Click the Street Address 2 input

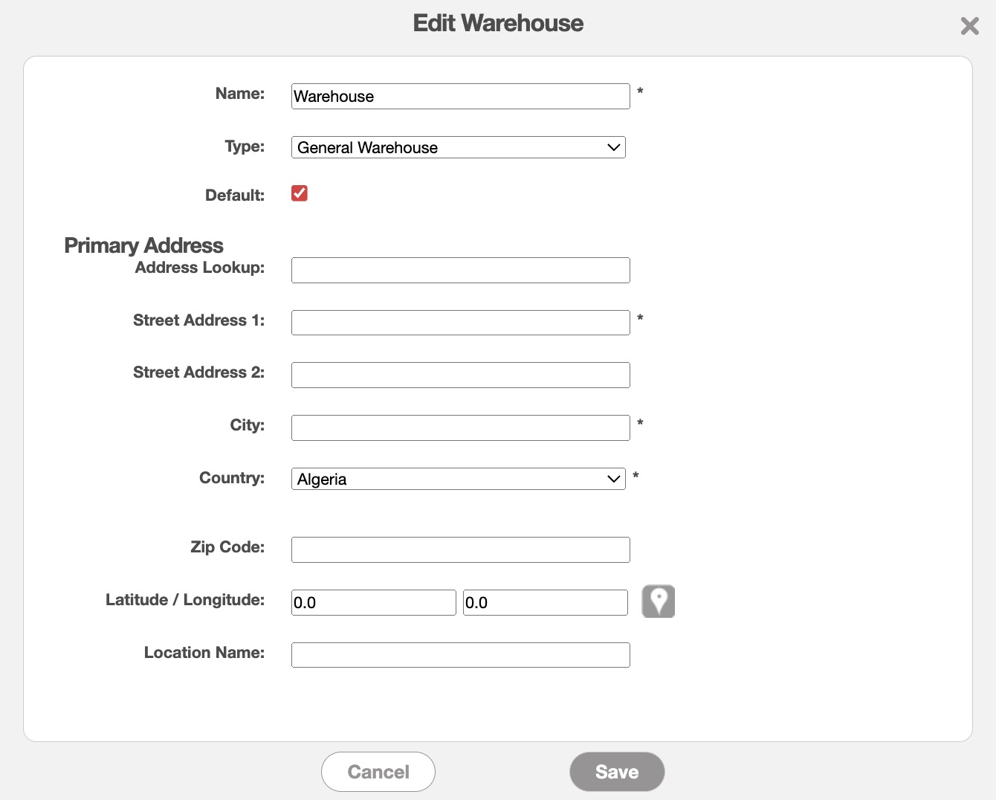point(460,375)
